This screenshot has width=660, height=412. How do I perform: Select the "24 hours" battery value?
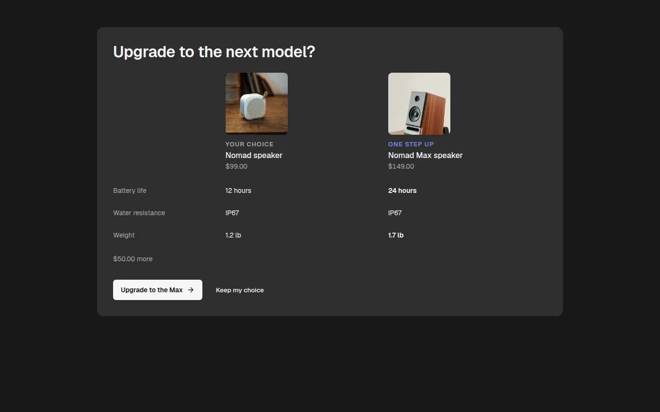[402, 190]
